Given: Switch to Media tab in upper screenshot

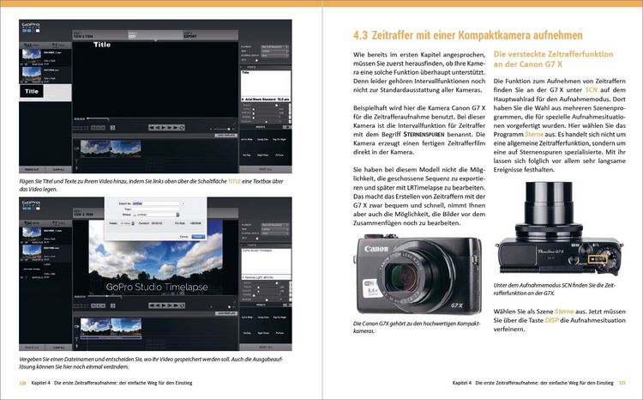Looking at the screenshot, I should (32, 45).
